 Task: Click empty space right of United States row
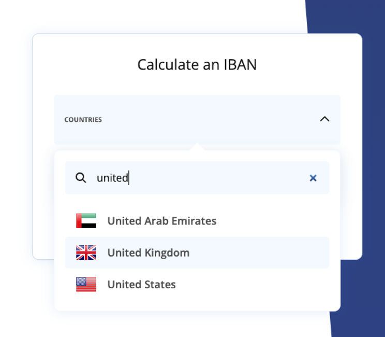(x=259, y=284)
